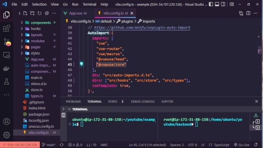Open the Accounts menu
This screenshot has width=263, height=148.
click(x=7, y=121)
